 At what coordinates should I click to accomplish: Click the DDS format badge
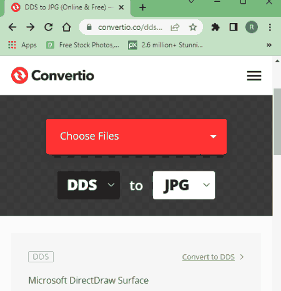(41, 257)
